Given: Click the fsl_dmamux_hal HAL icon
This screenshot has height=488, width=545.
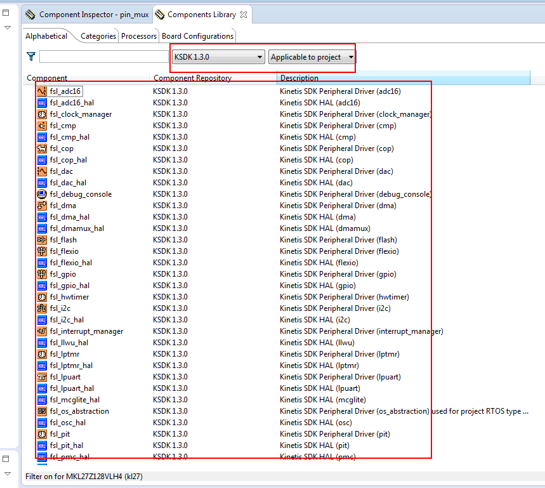Looking at the screenshot, I should click(42, 228).
